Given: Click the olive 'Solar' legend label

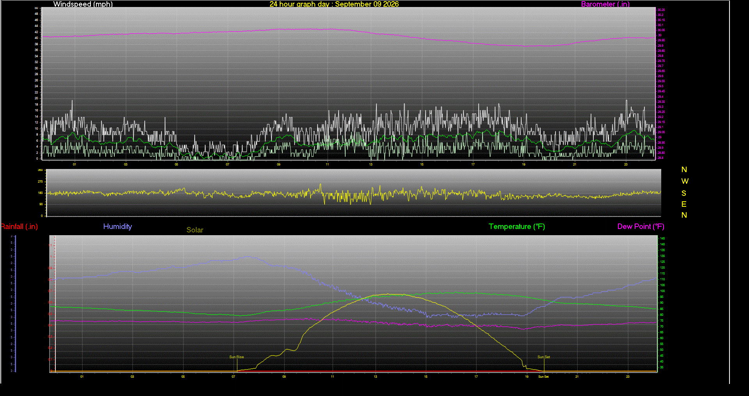Looking at the screenshot, I should [195, 230].
